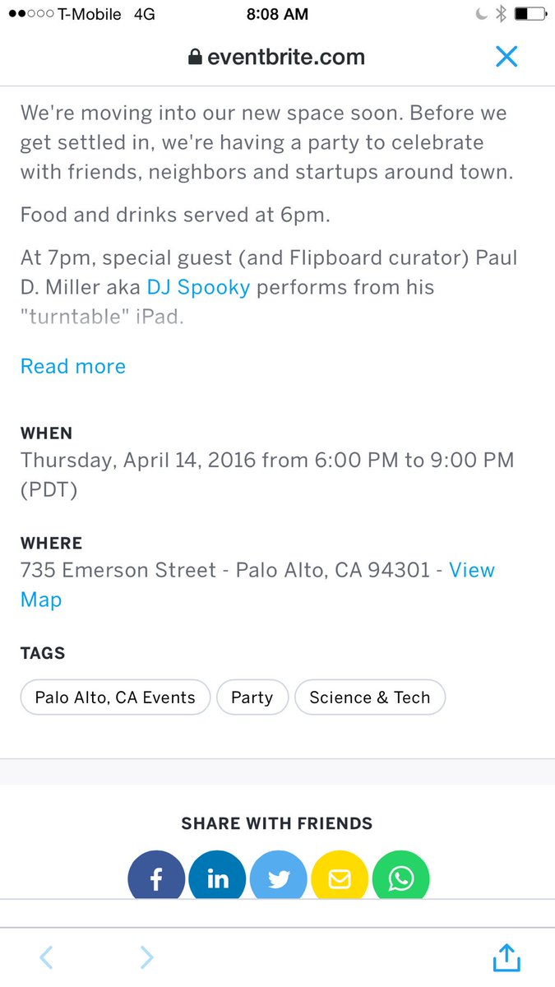Tap the Bluetooth status icon
Screen dimensions: 555x987
[501, 14]
